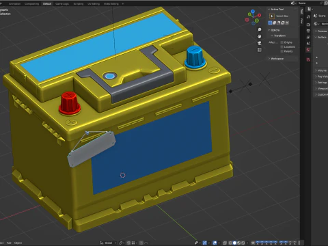Open the proportional falloff curve icon
This screenshot has height=246, width=328.
146,243
